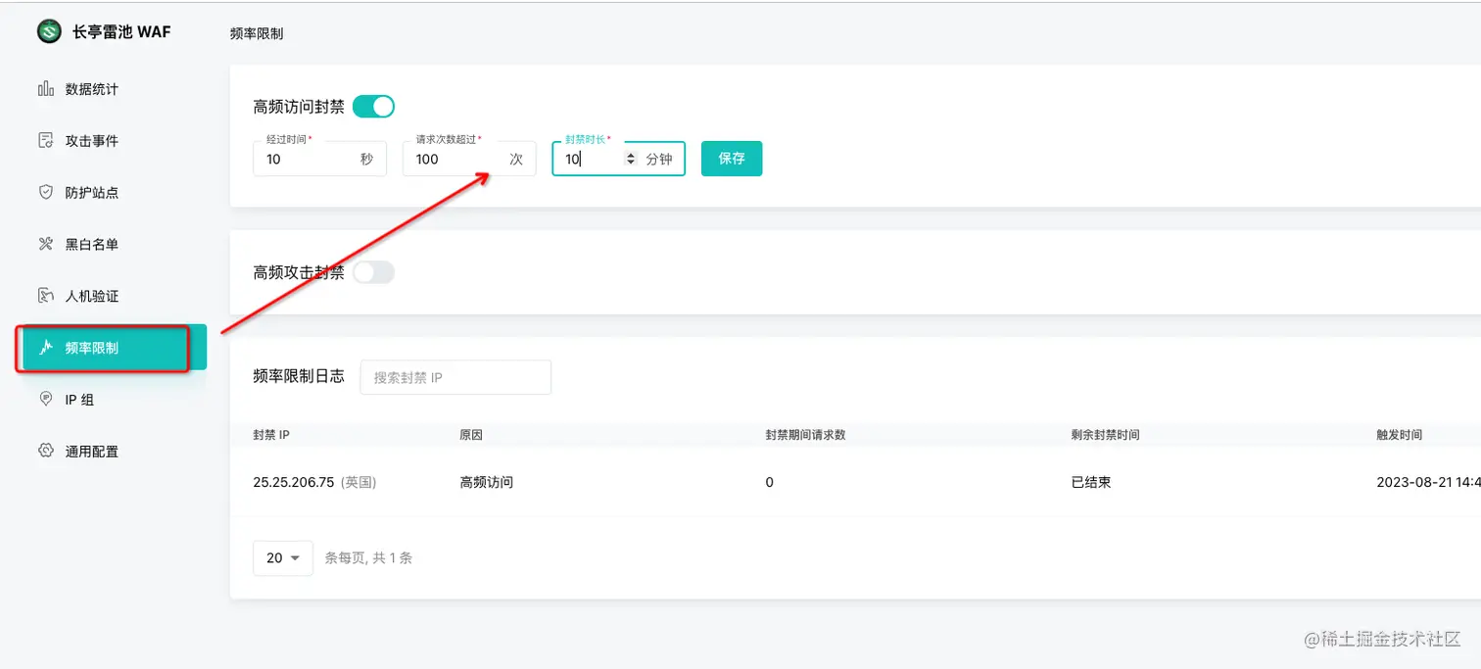Enable the 高频攻击封禁 switch
Image resolution: width=1481 pixels, height=669 pixels.
point(373,272)
